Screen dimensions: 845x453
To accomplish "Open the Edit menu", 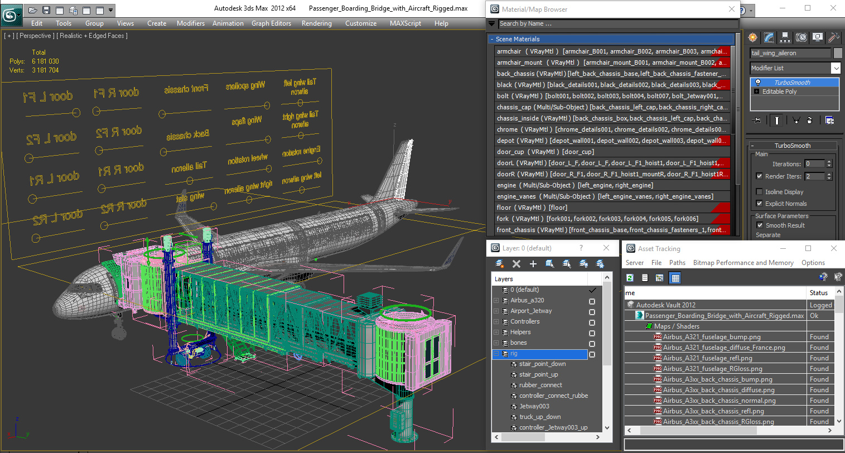I will pyautogui.click(x=37, y=23).
